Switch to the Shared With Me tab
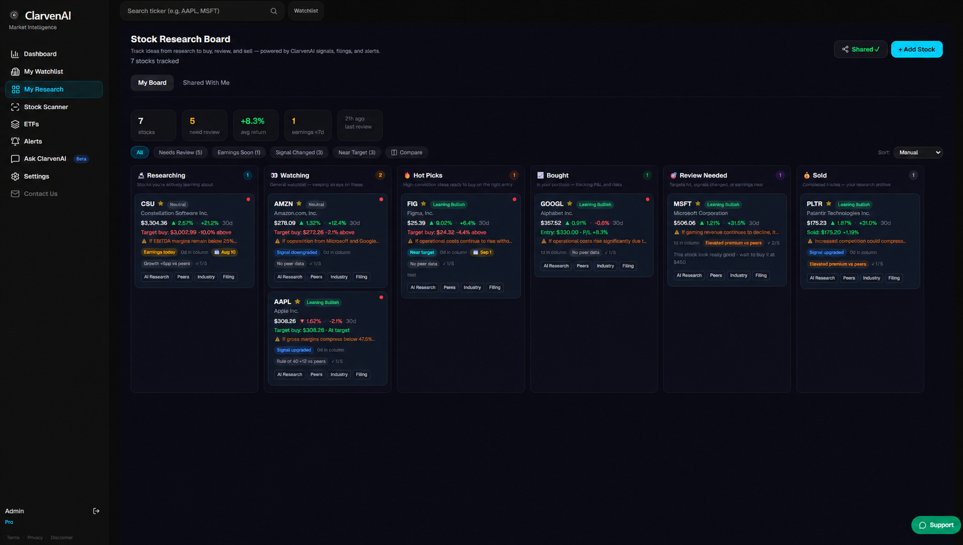Screen dimensions: 963x545 coord(206,83)
